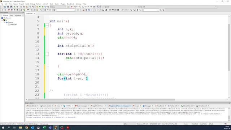The height and width of the screenshot is (130, 231).
Task: Build project yellow gear icon
Action: [37, 7]
